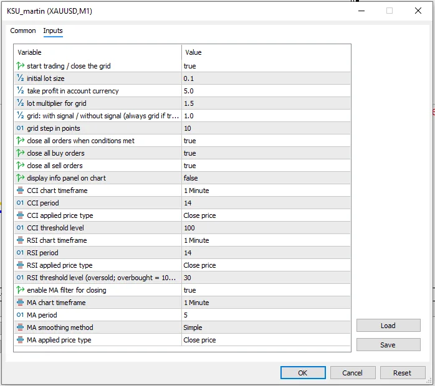Screen dimensions: 435x386
Task: Edit the lot multiplier value 1.5
Action: [x=265, y=103]
